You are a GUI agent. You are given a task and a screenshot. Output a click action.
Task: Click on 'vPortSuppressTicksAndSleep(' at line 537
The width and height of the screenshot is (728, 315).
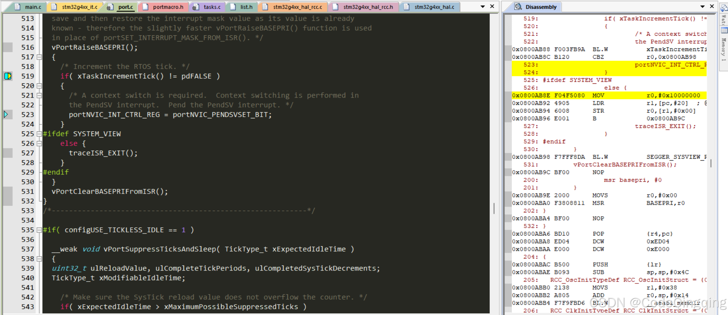(x=162, y=249)
